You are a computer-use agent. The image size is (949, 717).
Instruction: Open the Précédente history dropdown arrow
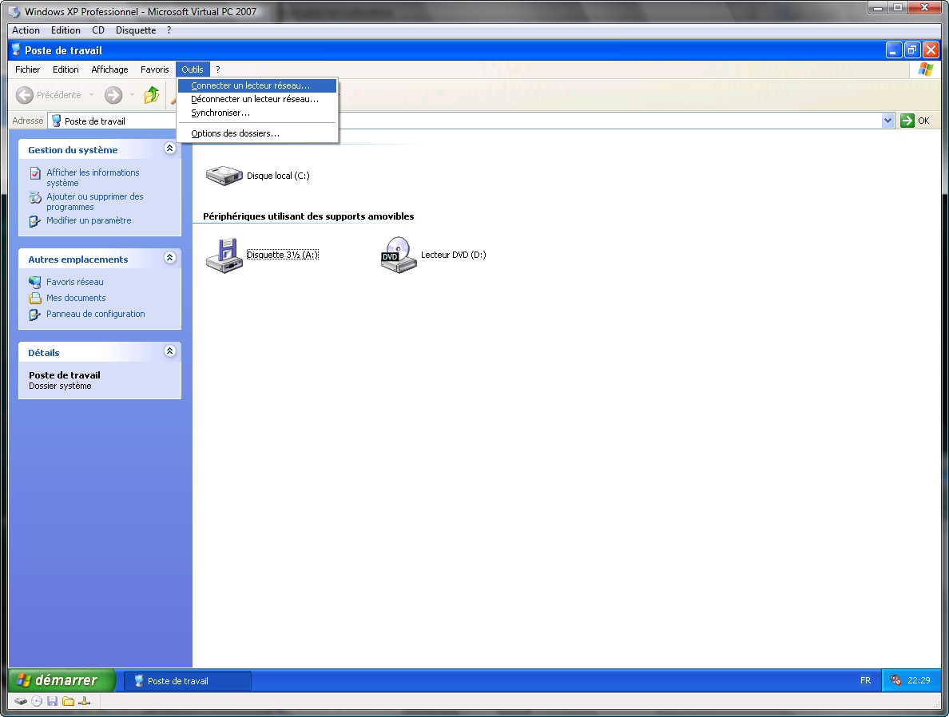(91, 95)
